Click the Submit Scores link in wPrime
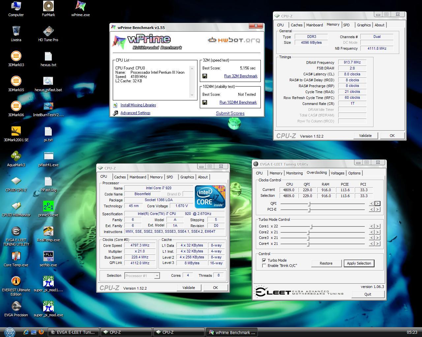Image resolution: width=422 pixels, height=337 pixels. point(230,113)
